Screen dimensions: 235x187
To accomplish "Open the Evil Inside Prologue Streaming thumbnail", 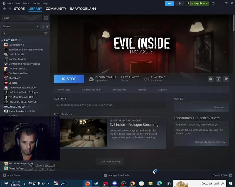I will (84, 133).
